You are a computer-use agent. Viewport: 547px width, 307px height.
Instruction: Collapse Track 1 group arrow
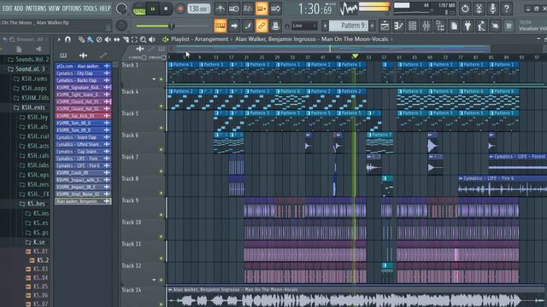pyautogui.click(x=154, y=79)
